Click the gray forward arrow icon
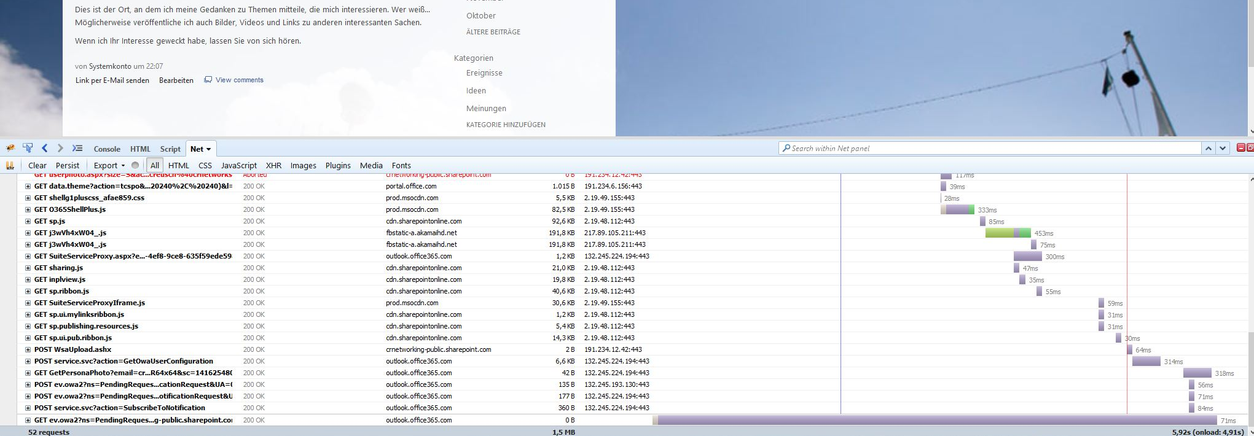This screenshot has height=436, width=1254. 60,149
